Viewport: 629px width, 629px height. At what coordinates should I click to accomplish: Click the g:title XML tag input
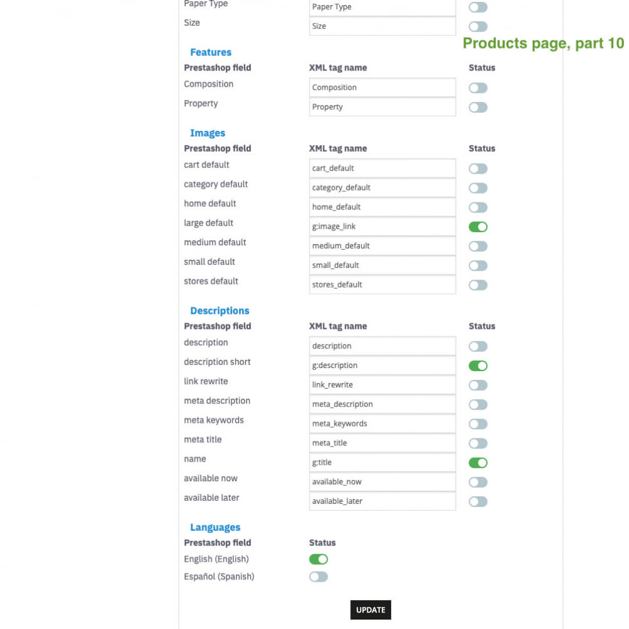coord(382,462)
